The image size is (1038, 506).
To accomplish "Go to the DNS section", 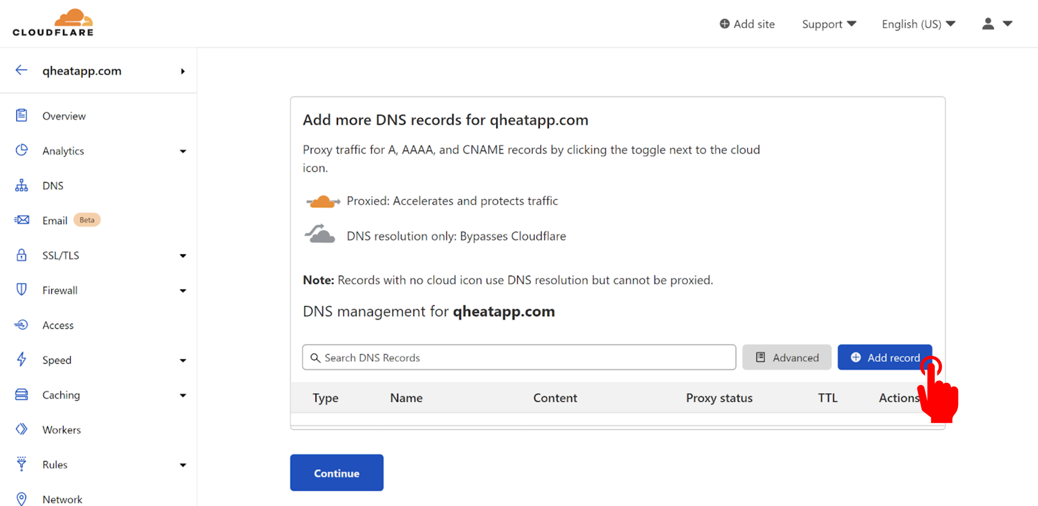I will (x=53, y=186).
